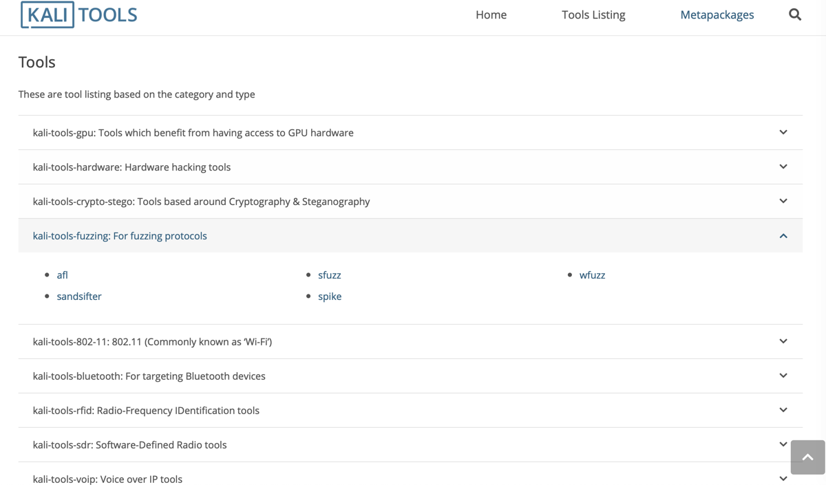Click 'kali-tools-sdr' section title
The image size is (826, 485).
[x=129, y=444]
